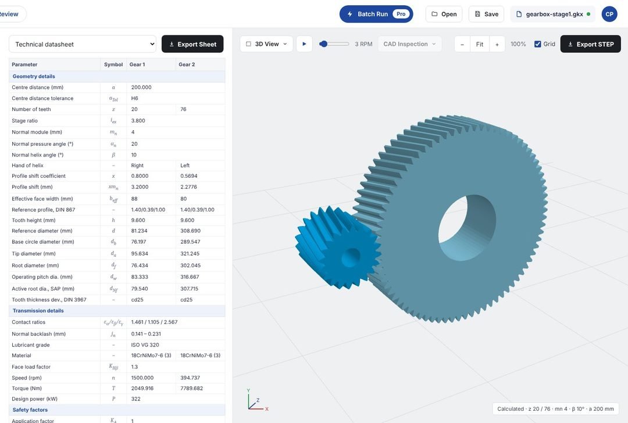Click the Normal helix angle value 10
This screenshot has width=628, height=423.
[x=134, y=155]
